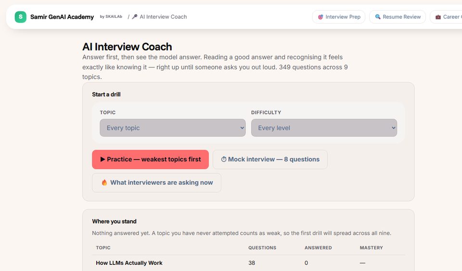Open the Resume Review nav item
The width and height of the screenshot is (462, 271).
[x=397, y=17]
